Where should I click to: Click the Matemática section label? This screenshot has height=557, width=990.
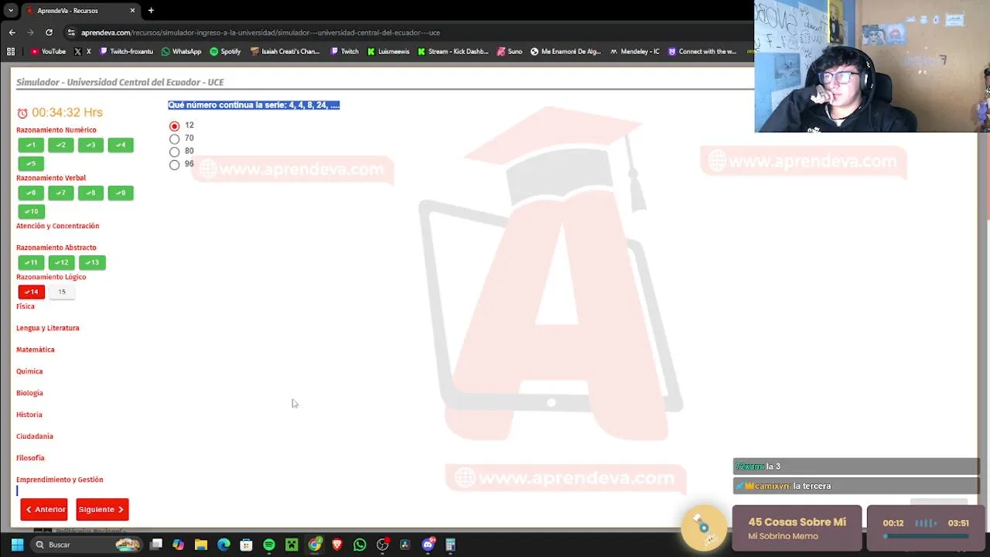(36, 350)
